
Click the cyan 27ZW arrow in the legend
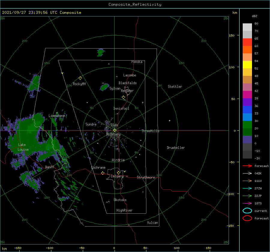pyautogui.click(x=247, y=188)
